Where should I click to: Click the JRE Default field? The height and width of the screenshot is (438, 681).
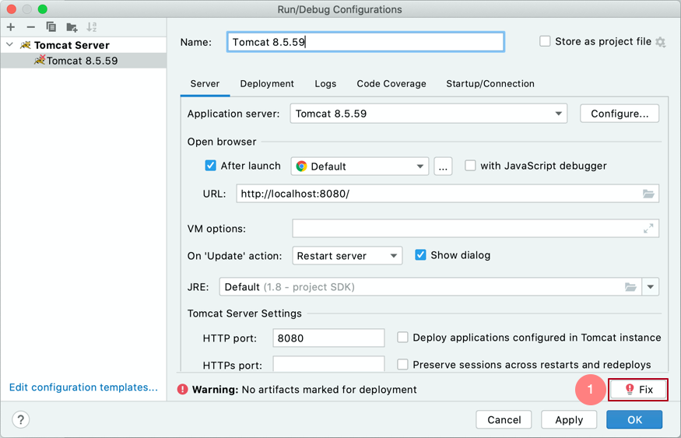click(430, 287)
